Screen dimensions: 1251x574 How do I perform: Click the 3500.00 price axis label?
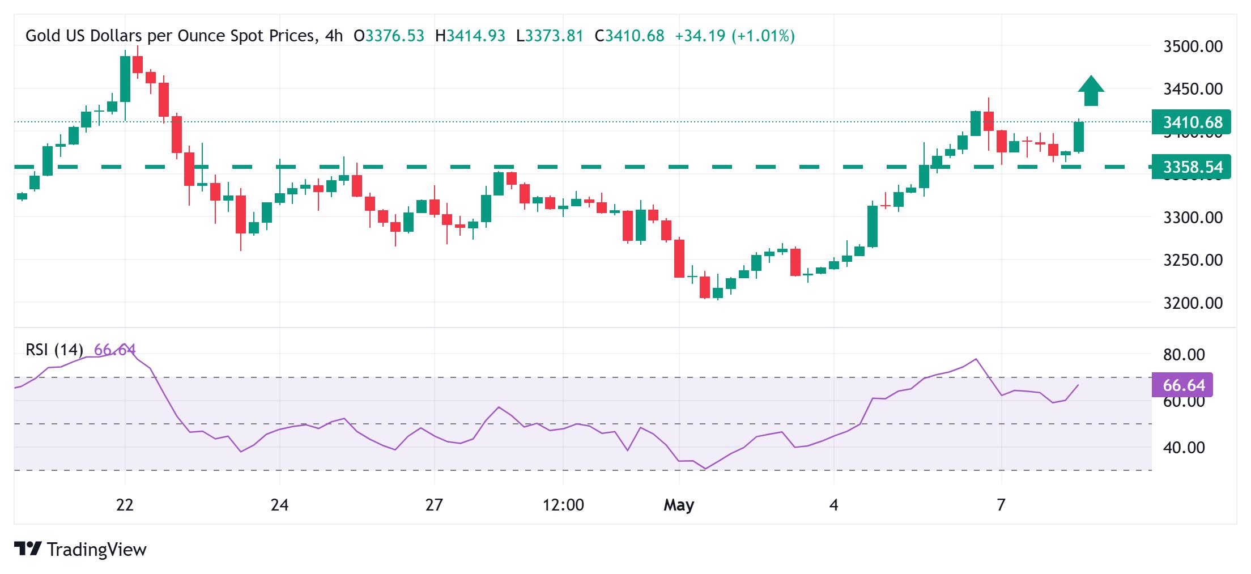[1193, 46]
